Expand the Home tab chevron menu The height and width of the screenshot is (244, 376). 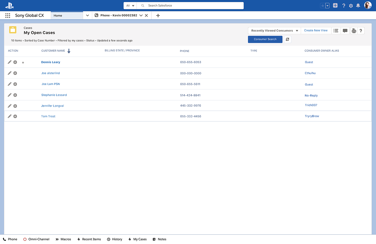coord(87,16)
